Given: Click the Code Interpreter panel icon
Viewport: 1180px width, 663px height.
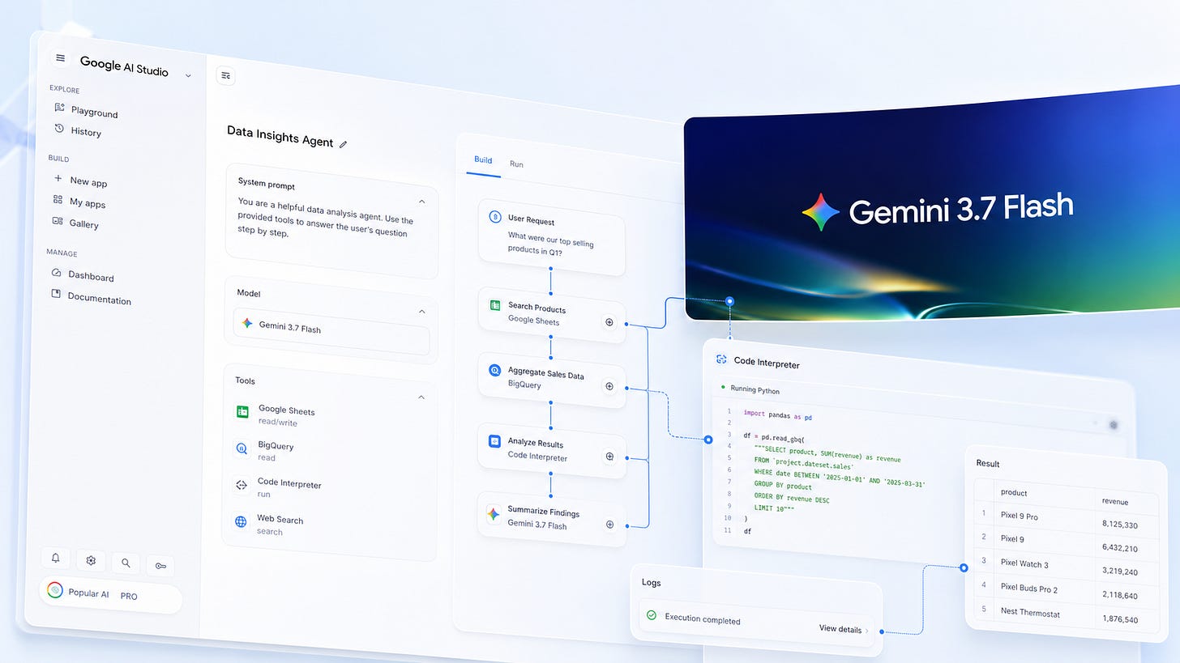Looking at the screenshot, I should 721,359.
